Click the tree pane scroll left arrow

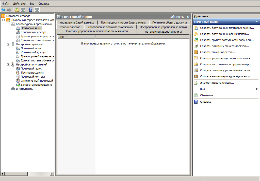[2, 174]
